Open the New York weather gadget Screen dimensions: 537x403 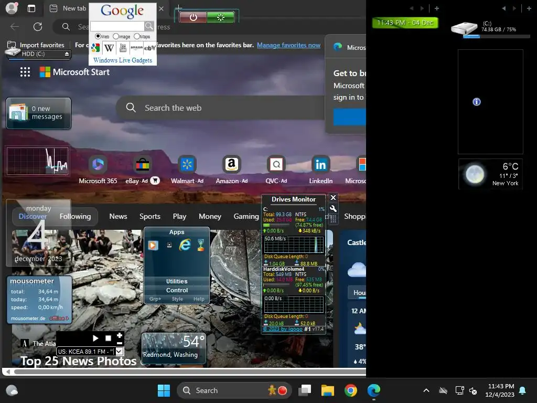tap(490, 174)
